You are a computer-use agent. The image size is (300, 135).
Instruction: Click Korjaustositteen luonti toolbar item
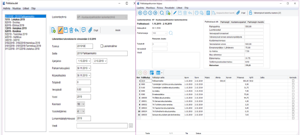pos(223,13)
